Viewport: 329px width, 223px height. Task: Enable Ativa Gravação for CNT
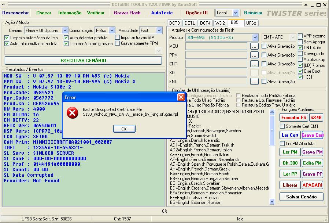coord(264,64)
